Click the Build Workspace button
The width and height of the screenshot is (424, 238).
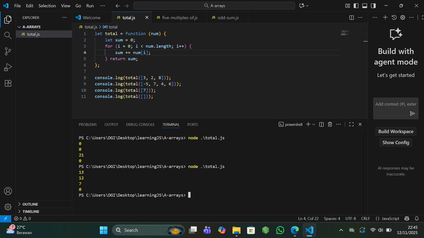pos(395,131)
